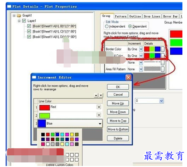Pick yellow in the palette's top row
Image resolution: width=187 pixels, height=167 pixels.
(x=72, y=135)
